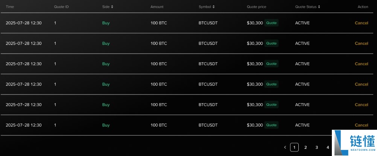Cancel the fourth BTCUSDT quote
The height and width of the screenshot is (156, 377).
click(361, 84)
